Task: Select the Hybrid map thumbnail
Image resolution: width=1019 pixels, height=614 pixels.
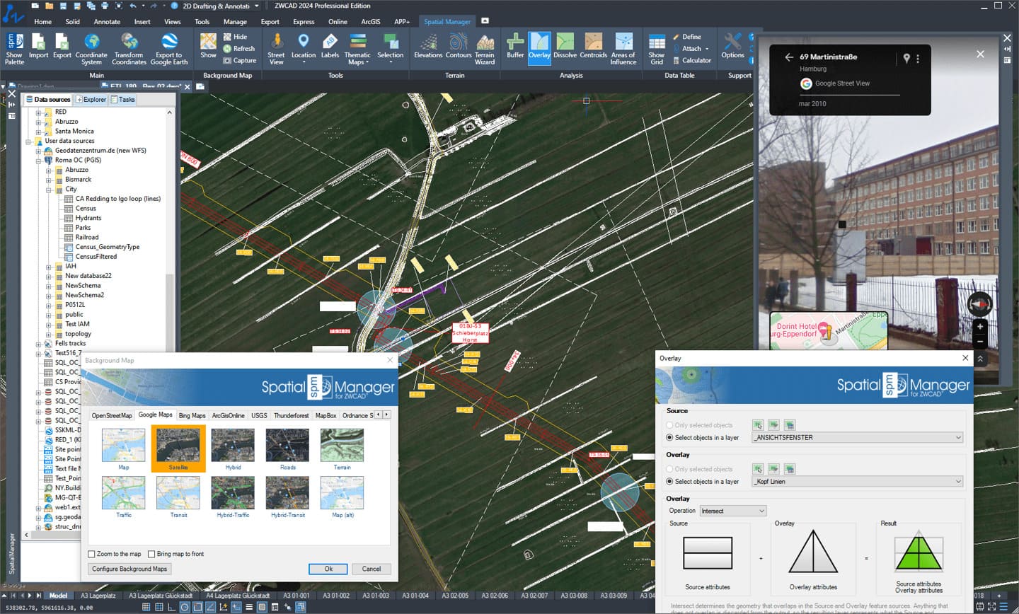Action: click(x=233, y=449)
